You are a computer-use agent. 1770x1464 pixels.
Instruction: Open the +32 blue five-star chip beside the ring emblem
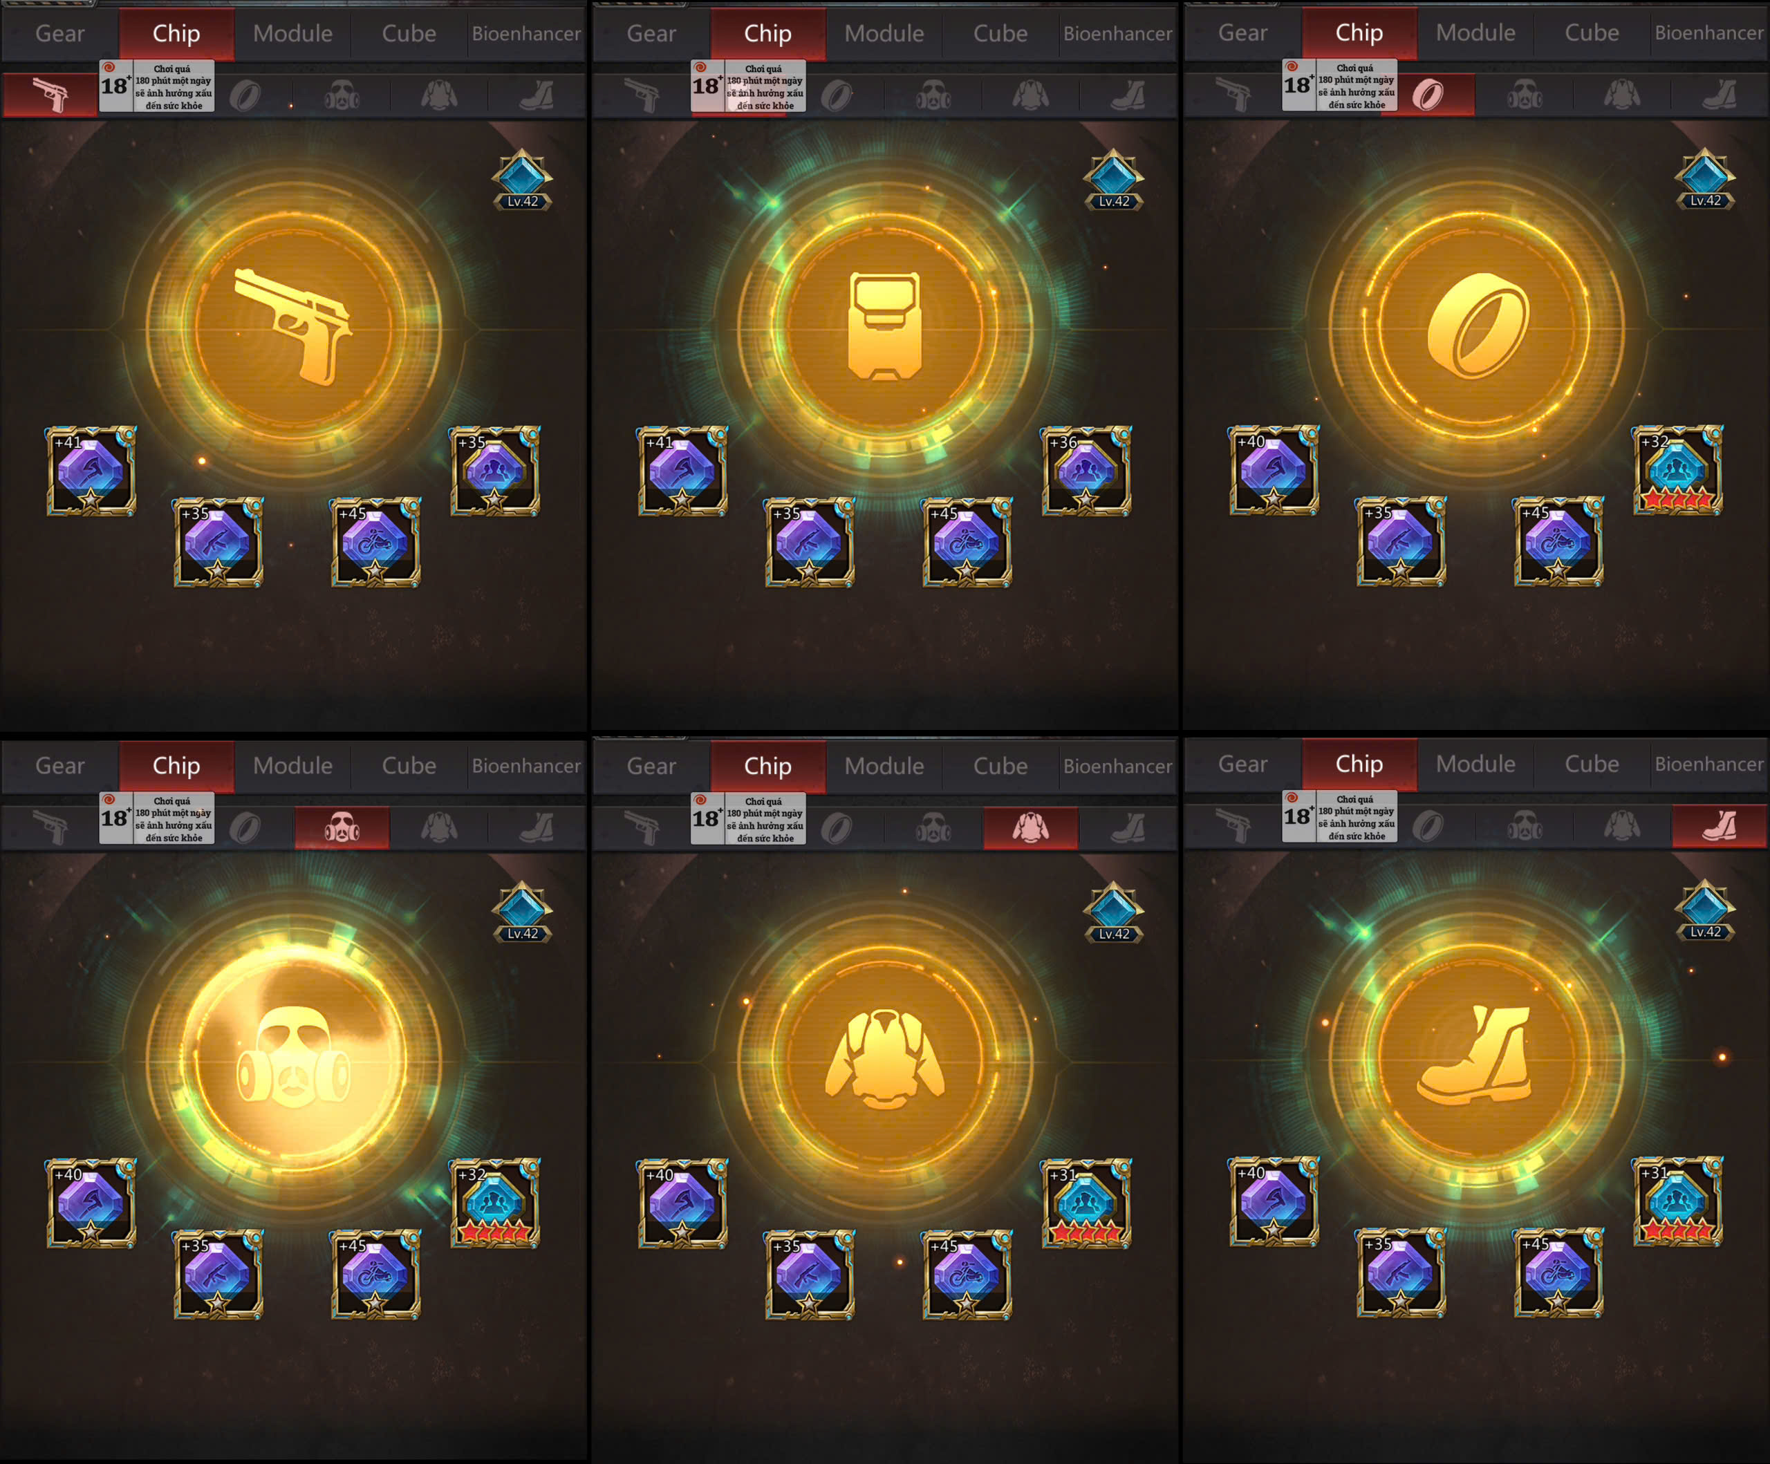coord(1678,469)
